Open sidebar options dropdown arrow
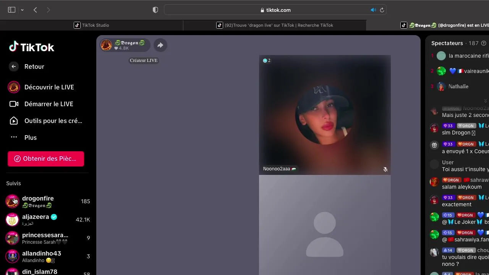The image size is (489, 275). pos(22,10)
